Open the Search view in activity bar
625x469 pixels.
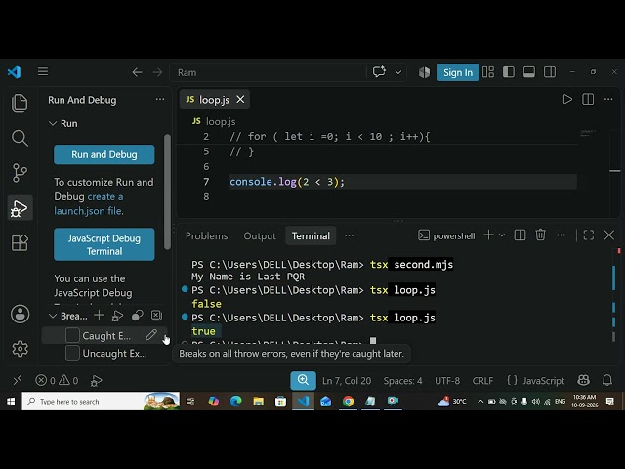(x=20, y=138)
